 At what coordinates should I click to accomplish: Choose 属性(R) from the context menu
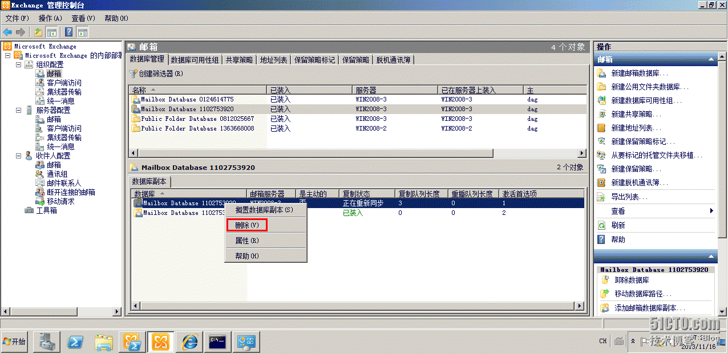tap(247, 241)
